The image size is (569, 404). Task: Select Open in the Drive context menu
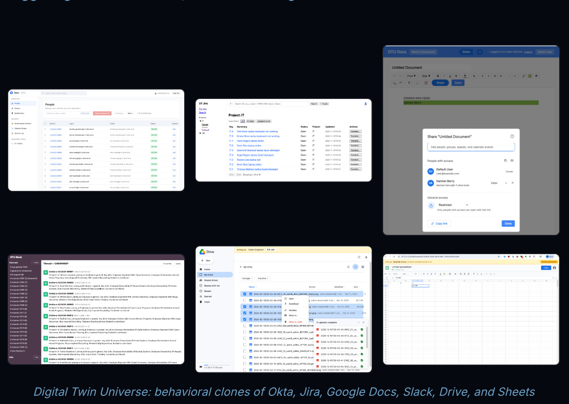coord(295,298)
